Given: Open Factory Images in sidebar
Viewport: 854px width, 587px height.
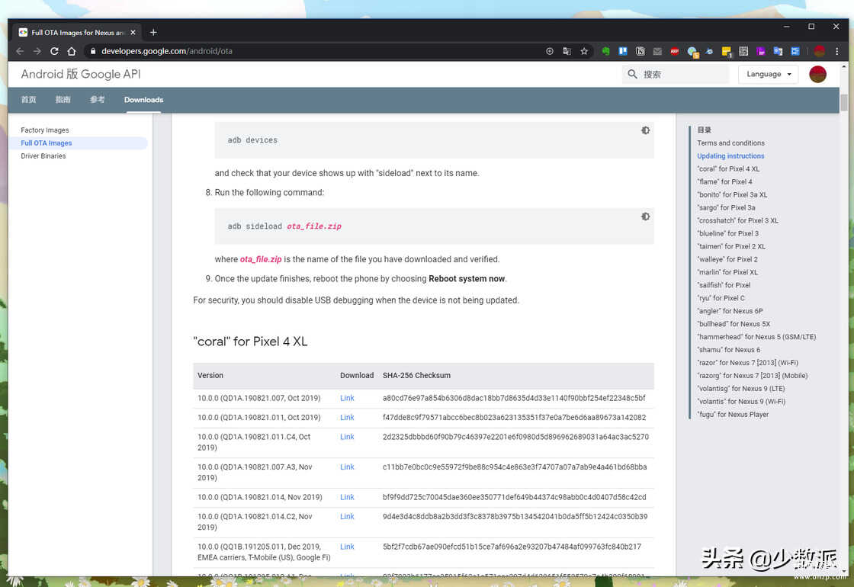Looking at the screenshot, I should 45,130.
